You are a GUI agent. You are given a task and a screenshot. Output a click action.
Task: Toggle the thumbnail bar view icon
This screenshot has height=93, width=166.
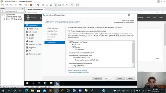pyautogui.click(x=59, y=5)
